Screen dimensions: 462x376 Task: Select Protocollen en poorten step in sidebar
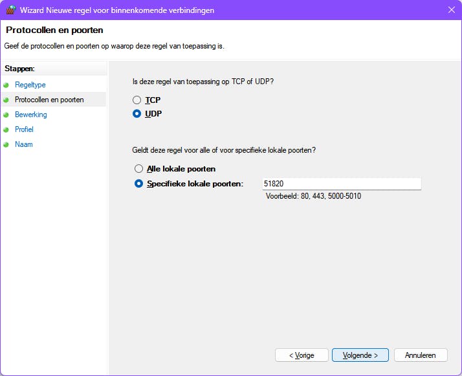[49, 100]
